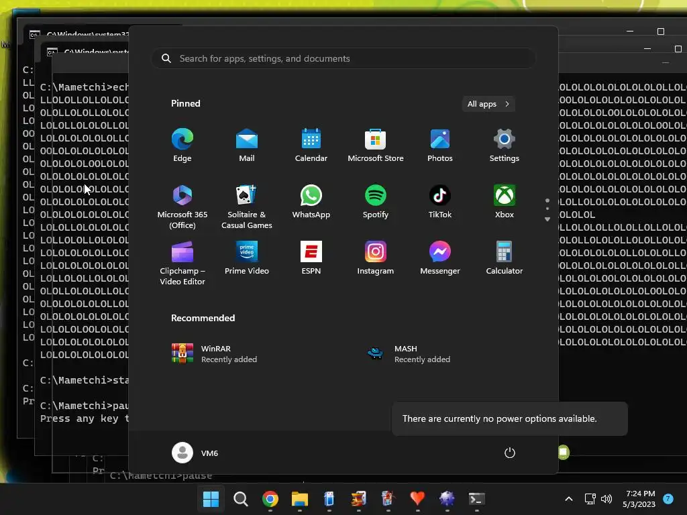Go to next pinned apps page arrow
Image resolution: width=687 pixels, height=515 pixels.
pos(547,219)
